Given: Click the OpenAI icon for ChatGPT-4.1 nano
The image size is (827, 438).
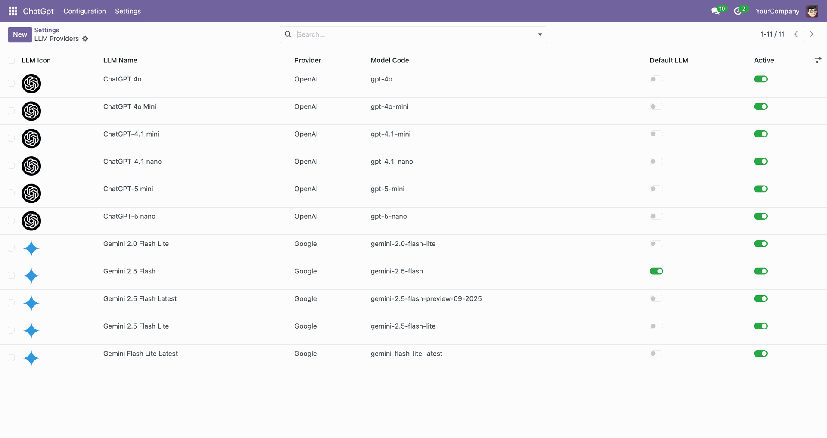Looking at the screenshot, I should click(x=31, y=166).
